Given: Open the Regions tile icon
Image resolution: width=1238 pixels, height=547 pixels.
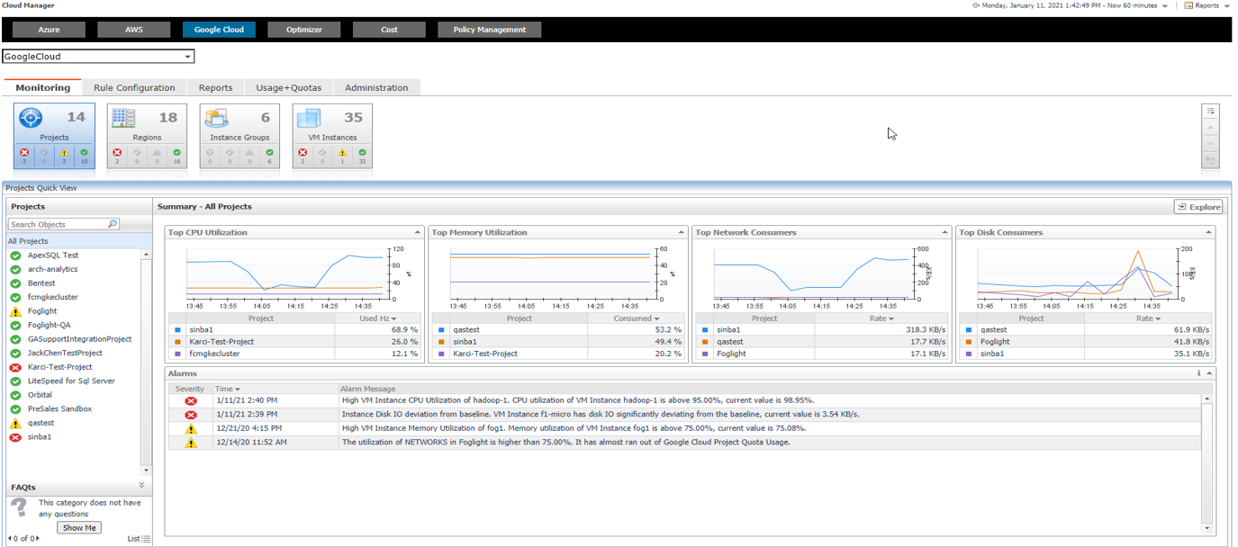Looking at the screenshot, I should 123,119.
